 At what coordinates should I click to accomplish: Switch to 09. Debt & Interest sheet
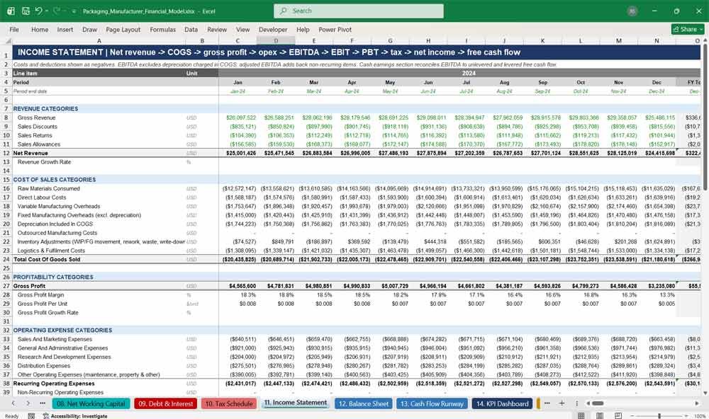coord(165,403)
